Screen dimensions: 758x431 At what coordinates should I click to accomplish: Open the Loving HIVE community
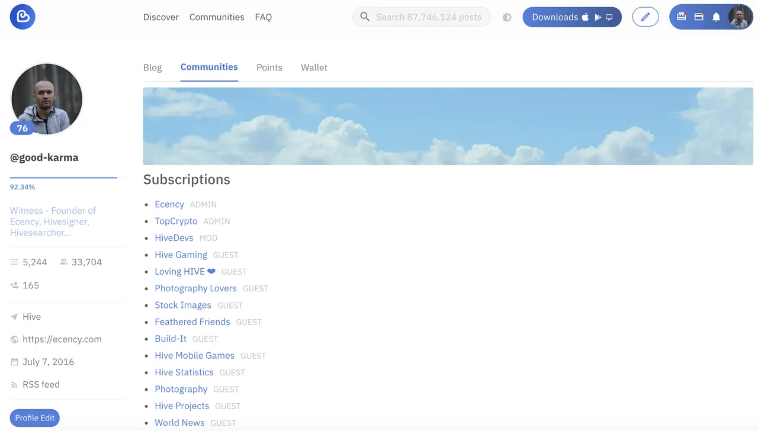point(185,271)
